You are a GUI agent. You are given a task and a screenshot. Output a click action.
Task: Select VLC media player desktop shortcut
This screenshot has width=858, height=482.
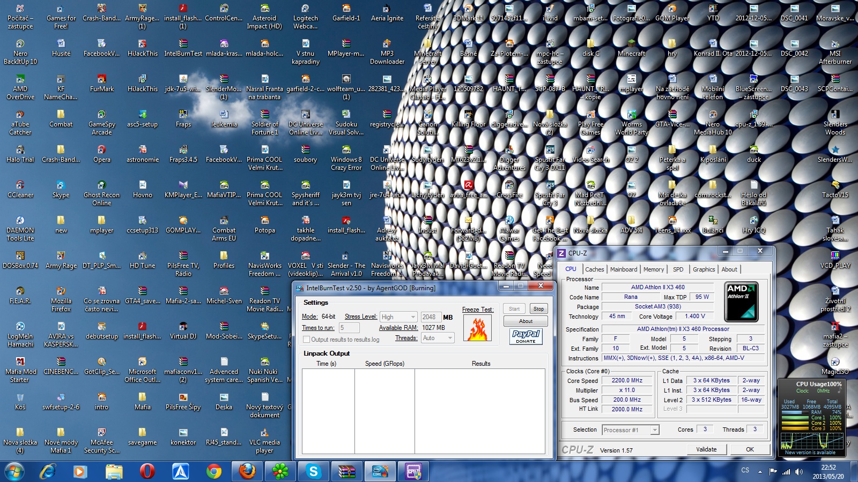coord(264,441)
